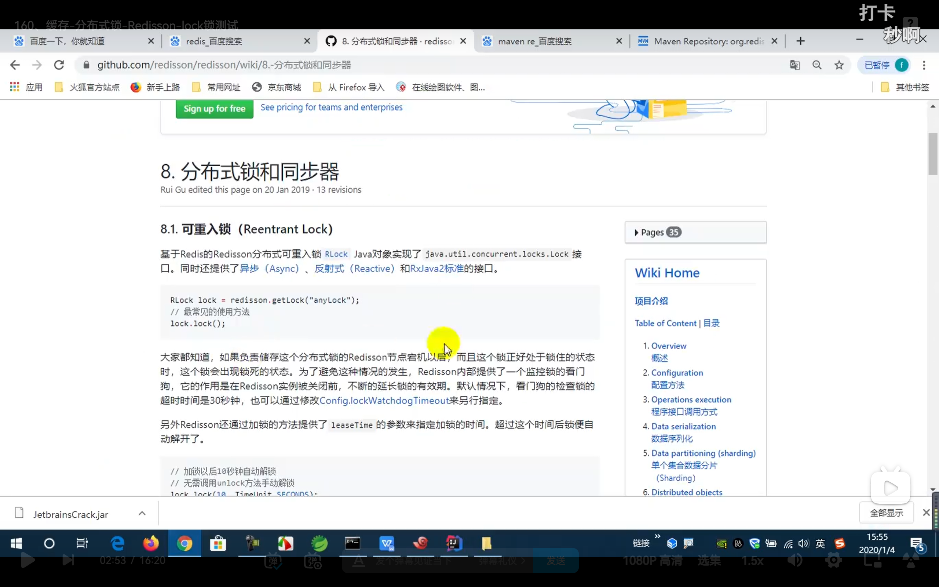The width and height of the screenshot is (939, 587).
Task: Open the apps grid bookmark icon
Action: pyautogui.click(x=15, y=87)
